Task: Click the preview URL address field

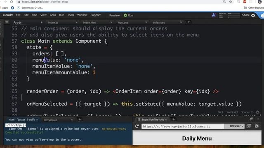Action: [183, 126]
